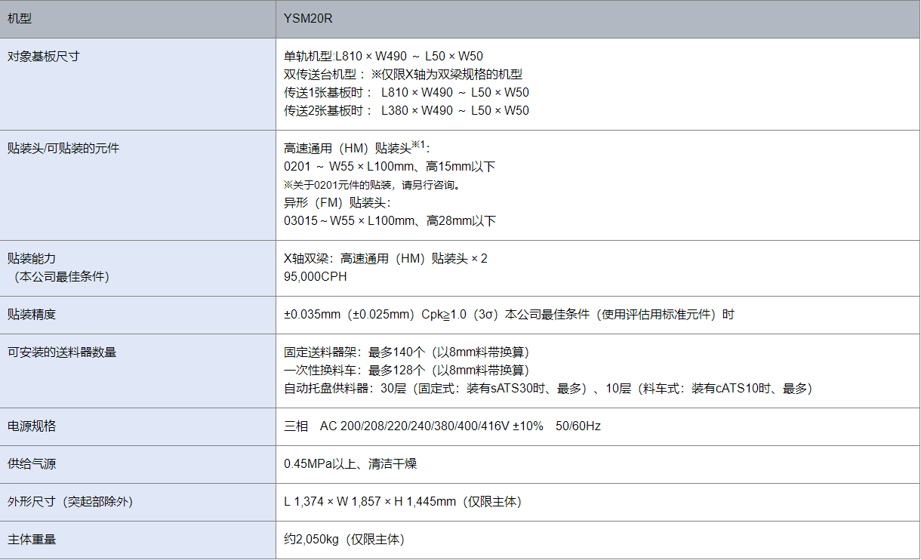Click the 0.45MPa以上、清洁干燥 value
921x560 pixels.
tap(350, 464)
